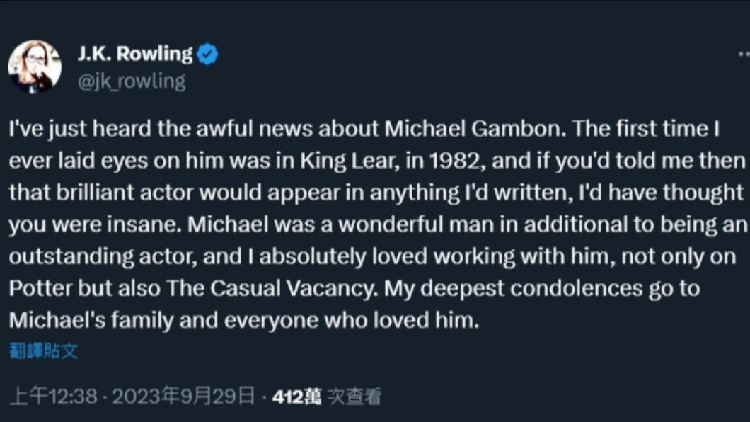Open the more options ellipsis menu
The image size is (750, 422).
coord(744,54)
